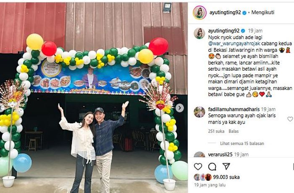The image size is (294, 193).
Task: Open fadillamuhammadharis profile avatar
Action: click(199, 112)
